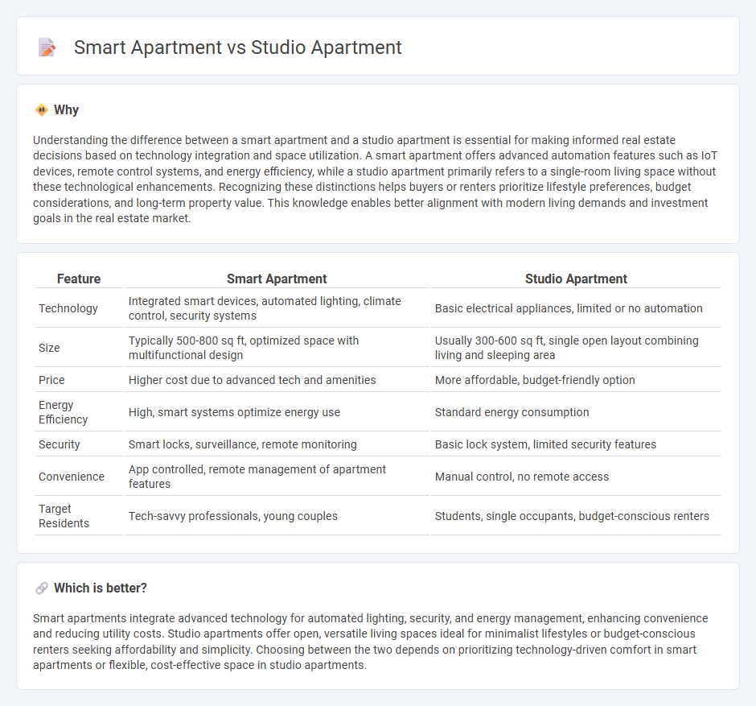Image resolution: width=756 pixels, height=706 pixels.
Task: Click cell 'Standard energy consumption'
Action: [576, 412]
